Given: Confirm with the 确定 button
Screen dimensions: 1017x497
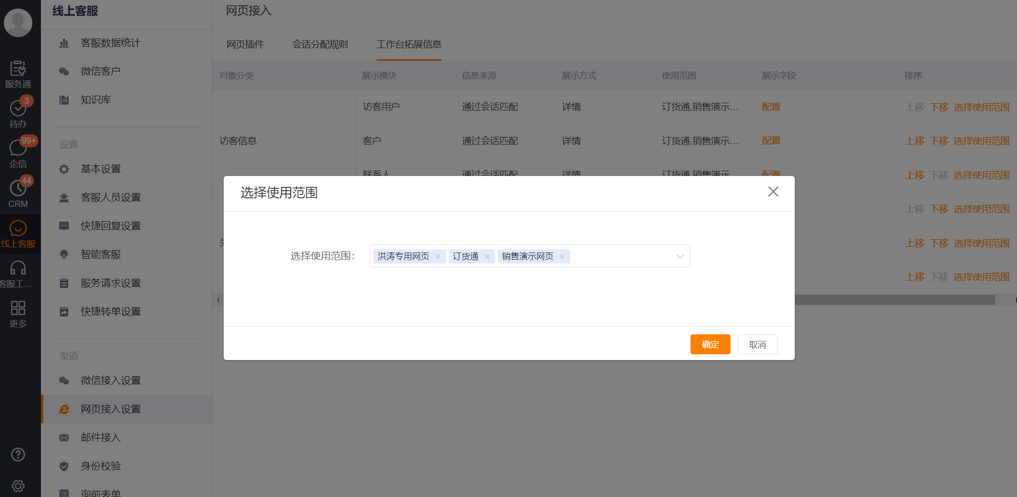Looking at the screenshot, I should pyautogui.click(x=710, y=344).
